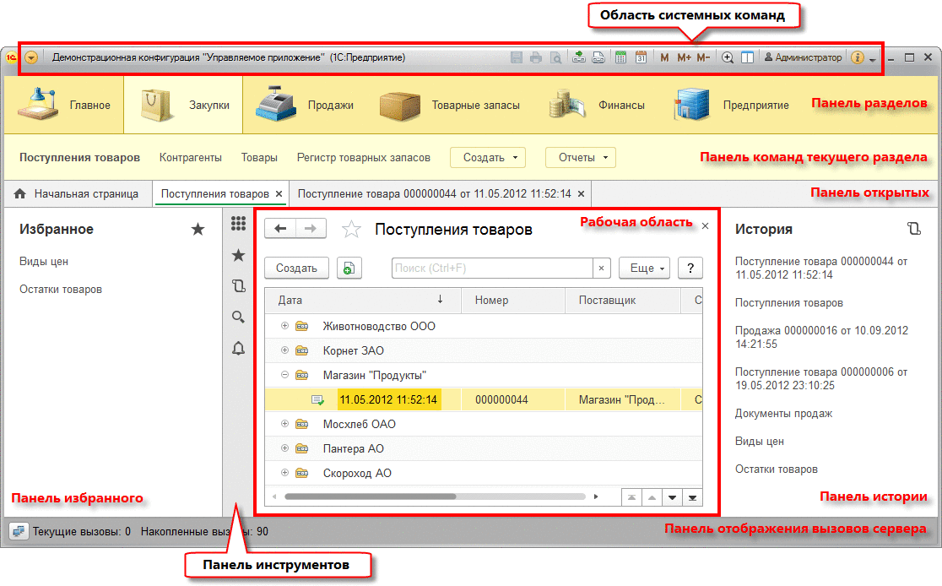
Task: Click the Favorites star in tools panel
Action: [239, 256]
